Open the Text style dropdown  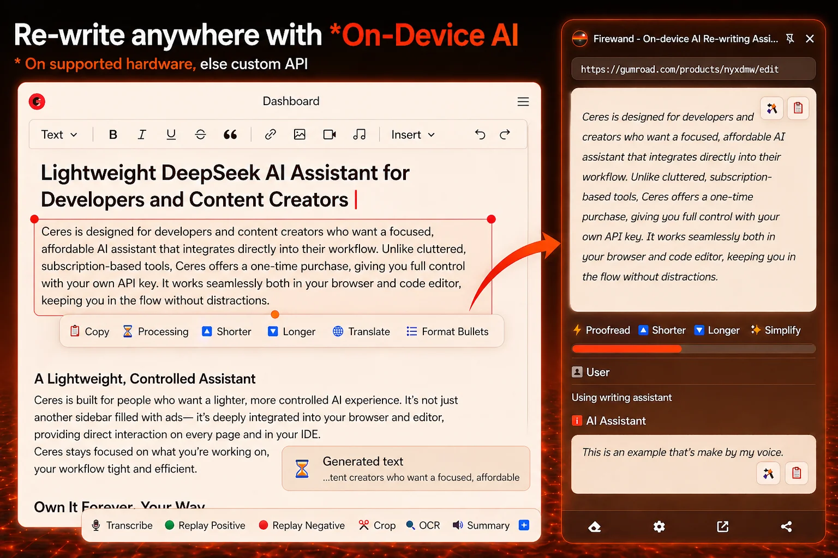(59, 135)
